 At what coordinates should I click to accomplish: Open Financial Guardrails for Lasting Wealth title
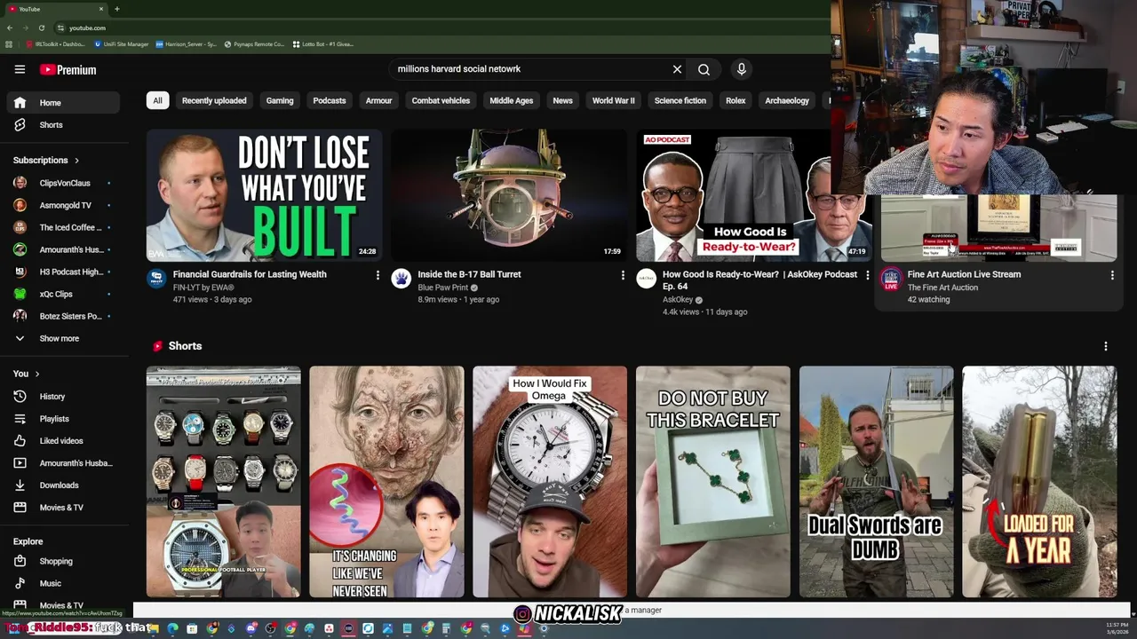pos(250,274)
